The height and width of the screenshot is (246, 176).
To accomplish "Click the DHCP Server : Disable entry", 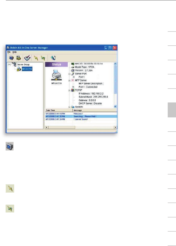I will pyautogui.click(x=90, y=104).
